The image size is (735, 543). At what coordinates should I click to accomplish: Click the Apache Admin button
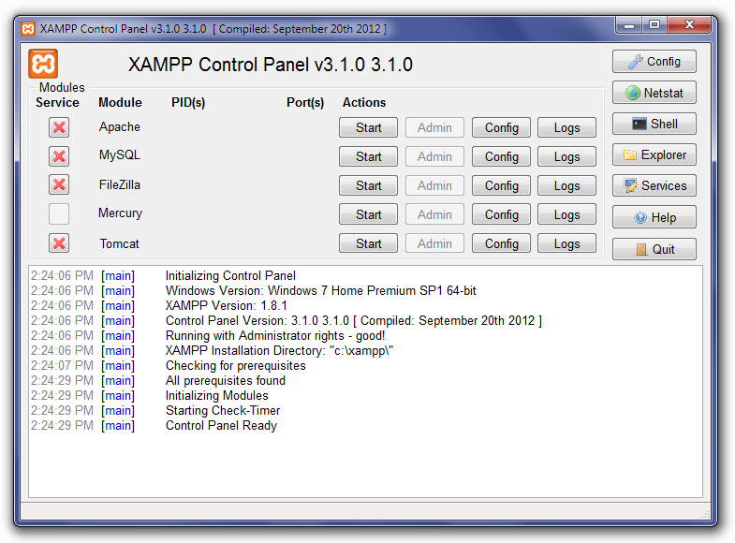[x=435, y=127]
